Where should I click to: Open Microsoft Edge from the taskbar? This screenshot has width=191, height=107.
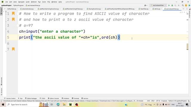(58, 104)
